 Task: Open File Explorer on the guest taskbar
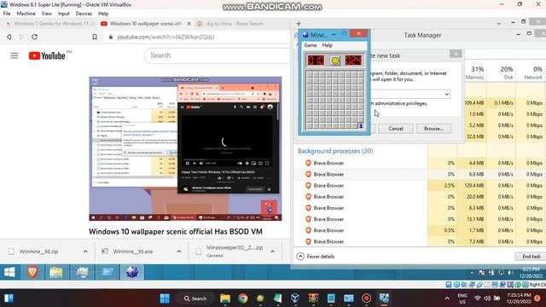click(56, 272)
